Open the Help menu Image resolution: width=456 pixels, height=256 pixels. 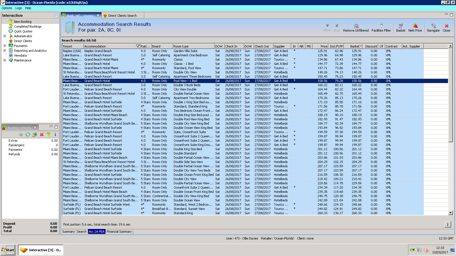[x=28, y=8]
